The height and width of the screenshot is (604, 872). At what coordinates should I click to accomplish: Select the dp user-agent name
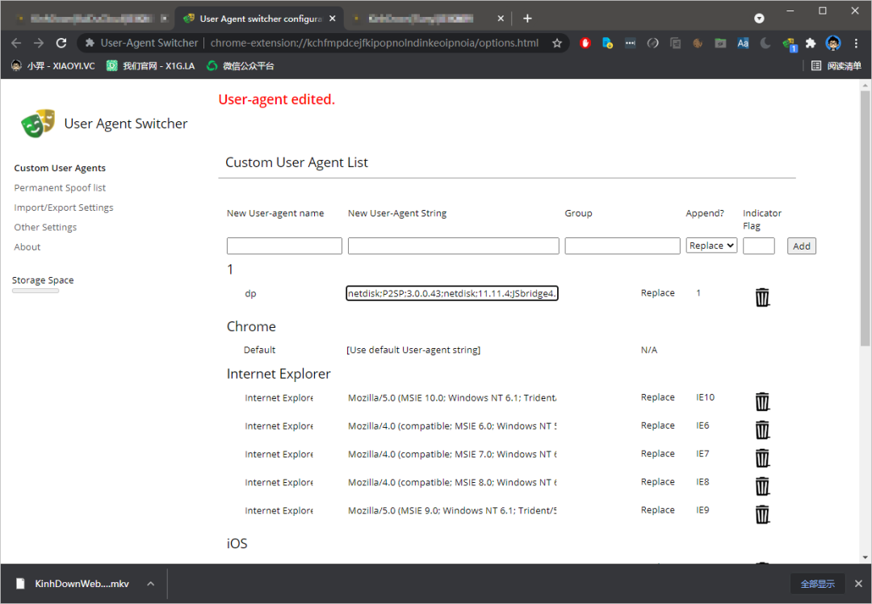coord(250,294)
